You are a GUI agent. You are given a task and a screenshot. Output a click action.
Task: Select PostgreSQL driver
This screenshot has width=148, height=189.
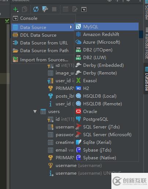coord(107,119)
